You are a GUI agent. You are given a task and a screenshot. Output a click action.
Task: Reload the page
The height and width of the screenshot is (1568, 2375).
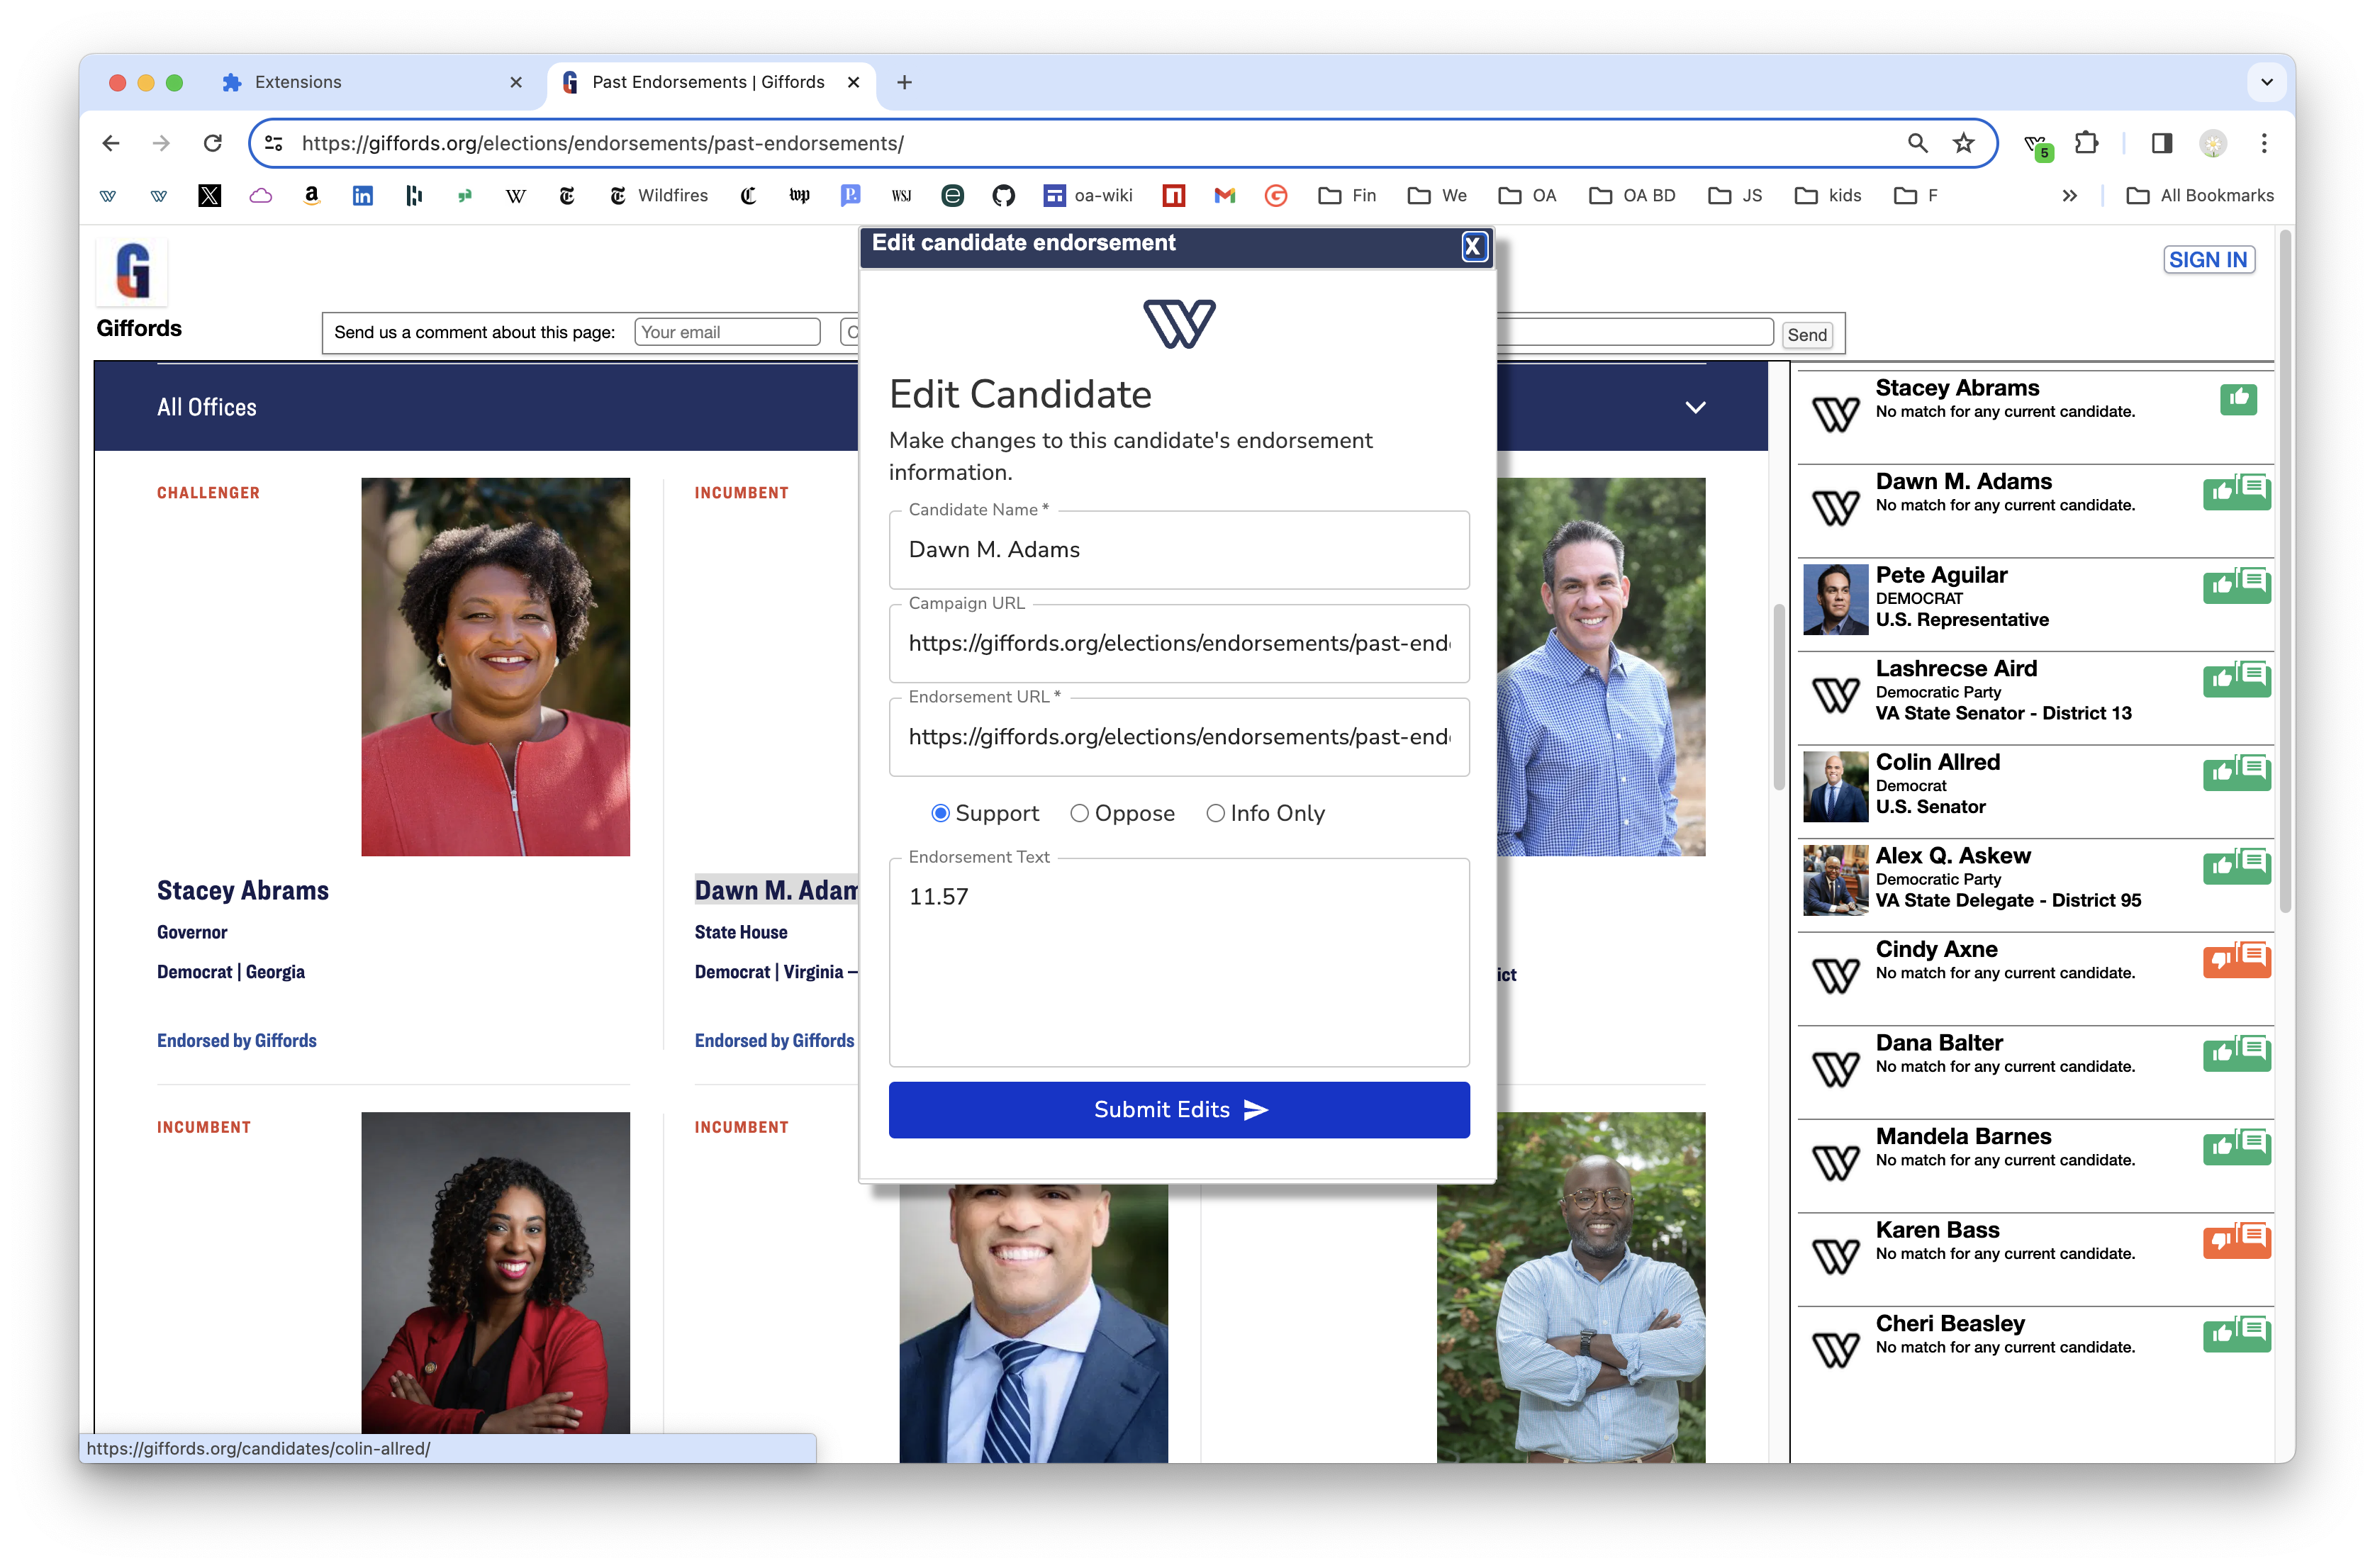[x=212, y=143]
